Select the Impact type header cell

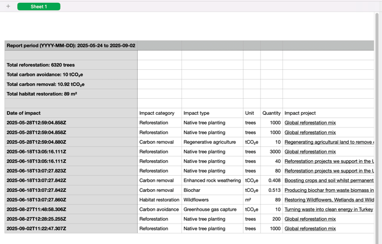point(213,113)
